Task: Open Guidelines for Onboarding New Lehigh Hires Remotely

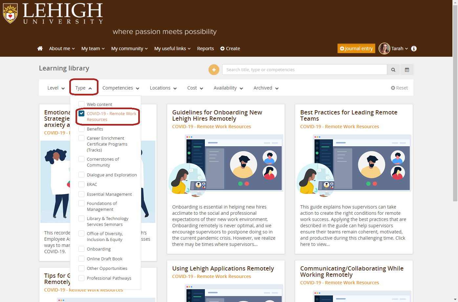Action: tap(217, 115)
